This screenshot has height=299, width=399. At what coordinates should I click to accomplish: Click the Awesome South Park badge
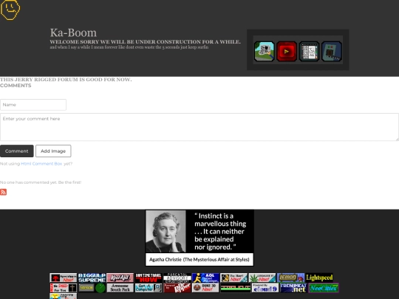coord(120,288)
